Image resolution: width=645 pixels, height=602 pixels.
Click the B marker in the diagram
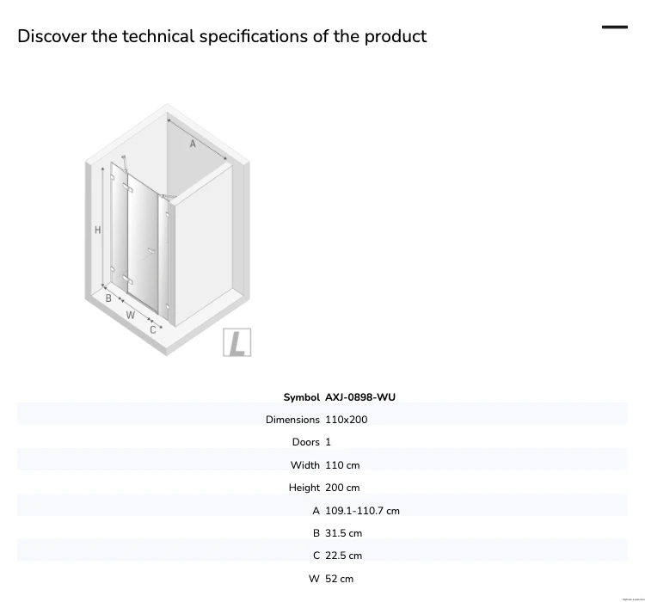[108, 298]
